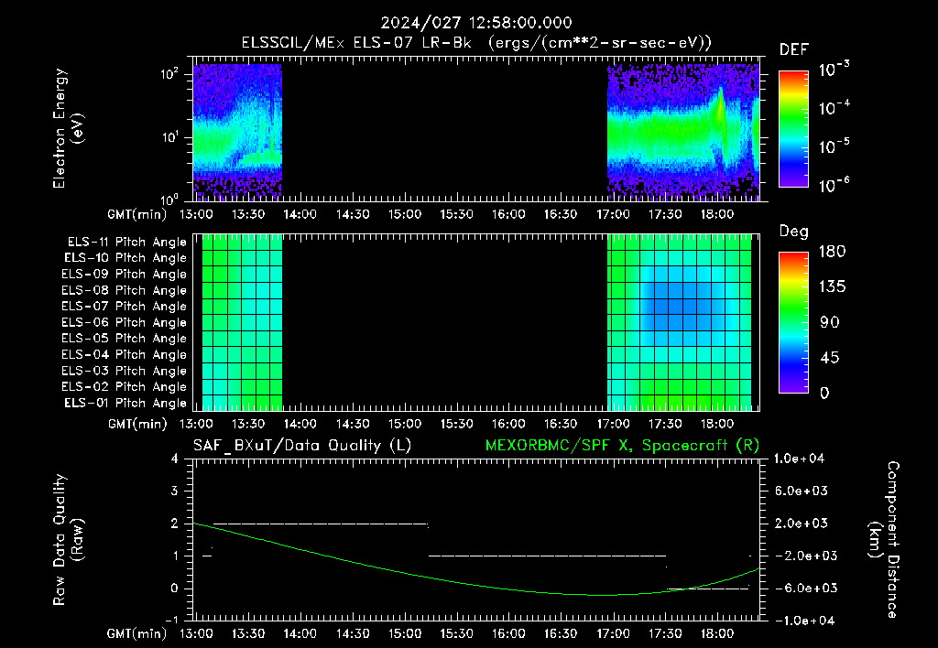
Task: Click the SAF_BXuT/Data Quality (L) label
Action: [302, 446]
